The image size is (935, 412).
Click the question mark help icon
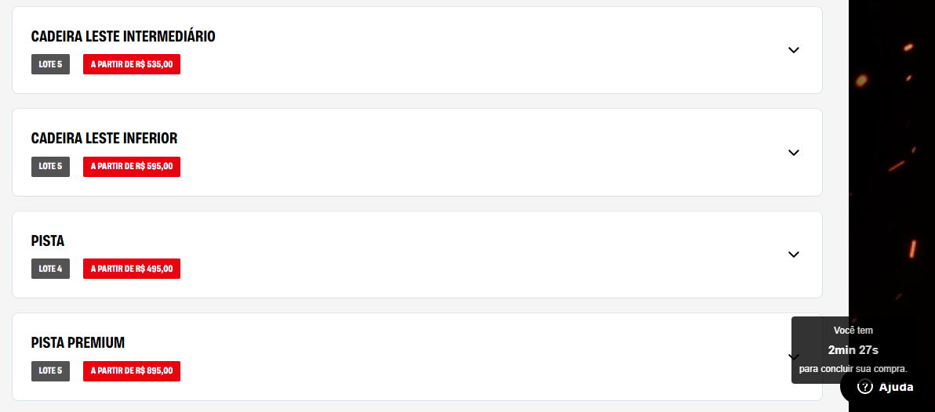click(x=865, y=387)
